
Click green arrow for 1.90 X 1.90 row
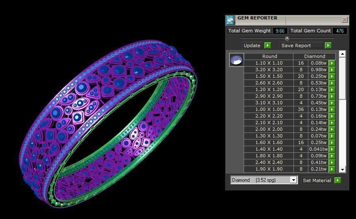tap(332, 169)
